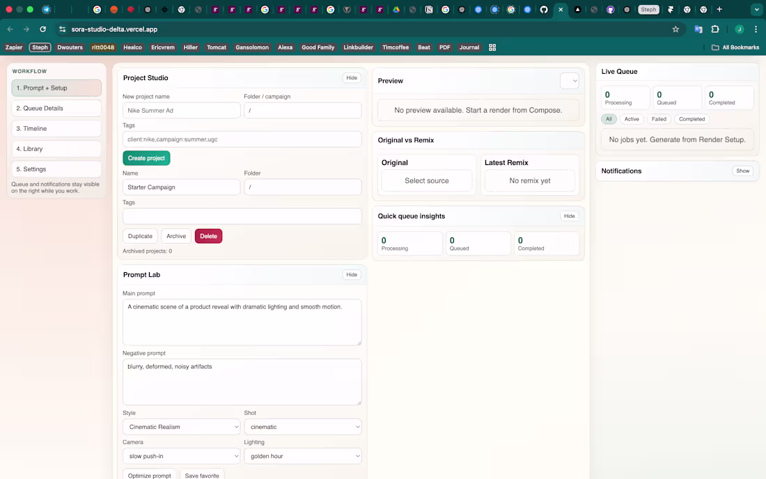Archive the current project
Screen dimensions: 766x479
click(x=176, y=236)
